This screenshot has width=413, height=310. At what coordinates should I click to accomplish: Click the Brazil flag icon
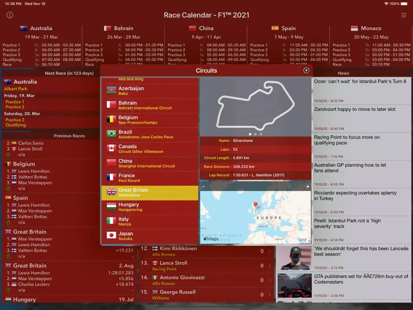112,134
